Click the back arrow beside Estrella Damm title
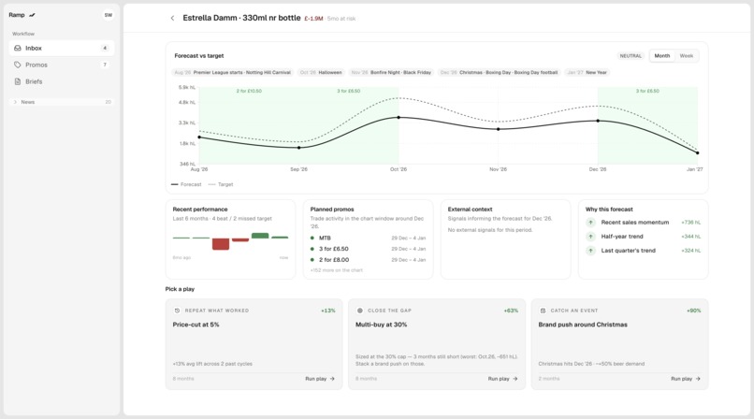Image resolution: width=754 pixels, height=419 pixels. 172,19
